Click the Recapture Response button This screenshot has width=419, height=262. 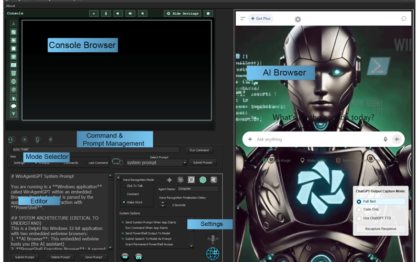381,229
